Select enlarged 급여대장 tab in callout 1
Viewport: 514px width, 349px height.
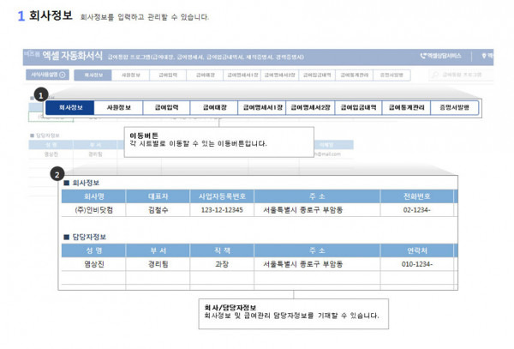tap(214, 107)
